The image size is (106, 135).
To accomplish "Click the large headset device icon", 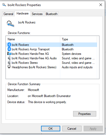I will 11,24.
